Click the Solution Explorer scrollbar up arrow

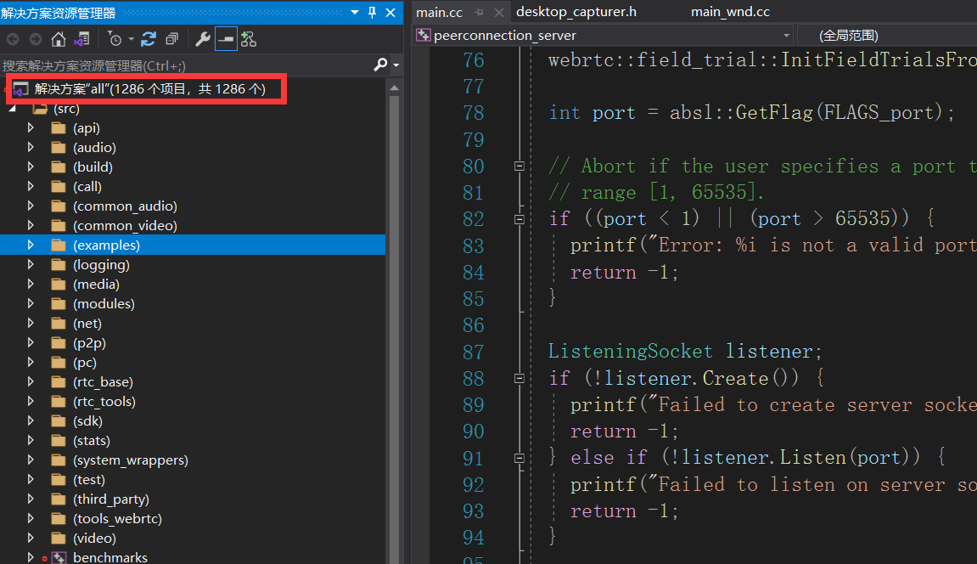coord(395,88)
